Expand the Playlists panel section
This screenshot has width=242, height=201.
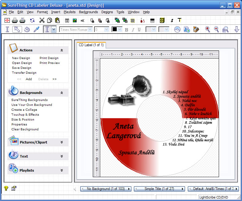click(62, 170)
